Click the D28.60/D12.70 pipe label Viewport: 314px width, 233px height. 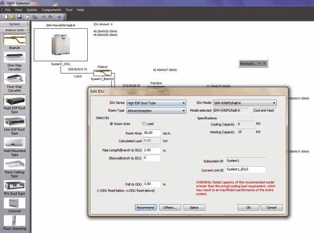77,69
